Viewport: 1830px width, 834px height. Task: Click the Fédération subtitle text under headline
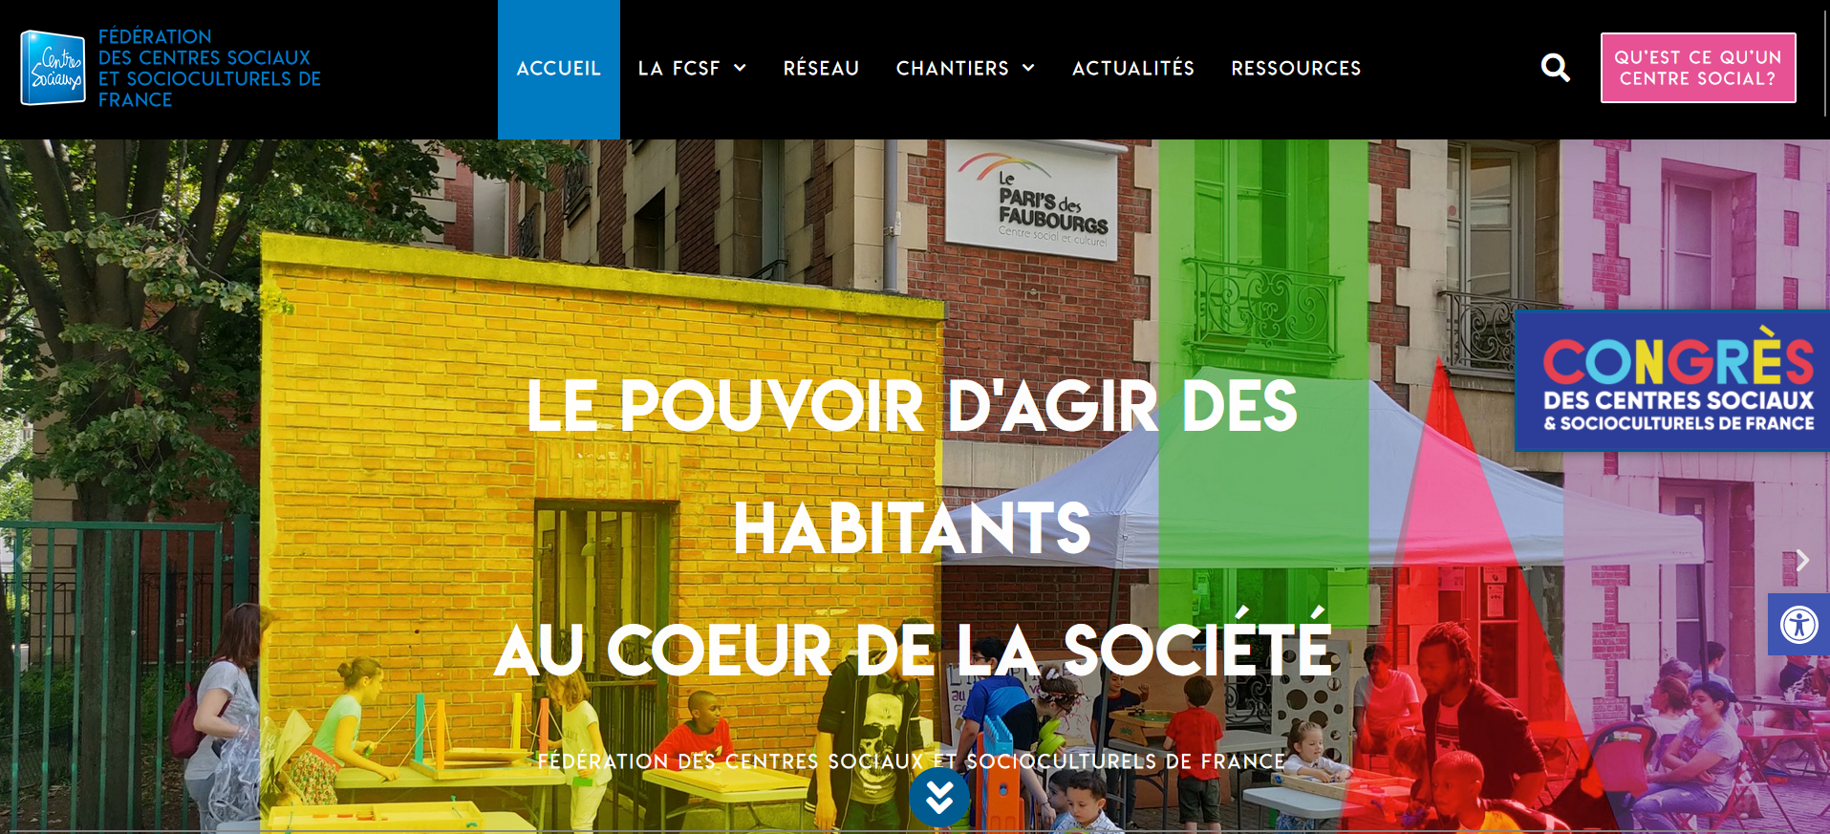911,761
